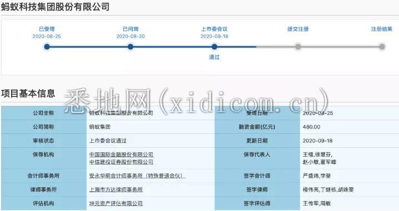This screenshot has height=211, width=399.
Task: Click the 审核状态 row label
Action: click(x=43, y=141)
